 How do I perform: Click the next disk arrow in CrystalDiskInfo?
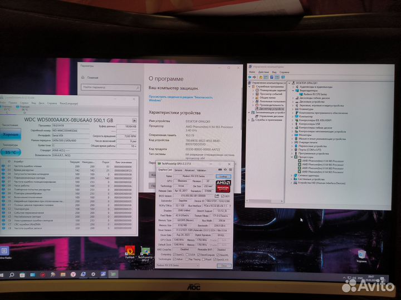tap(135, 120)
